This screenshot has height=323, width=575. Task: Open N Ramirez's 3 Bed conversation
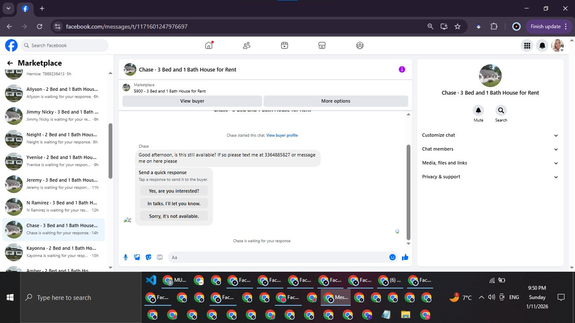pos(54,207)
